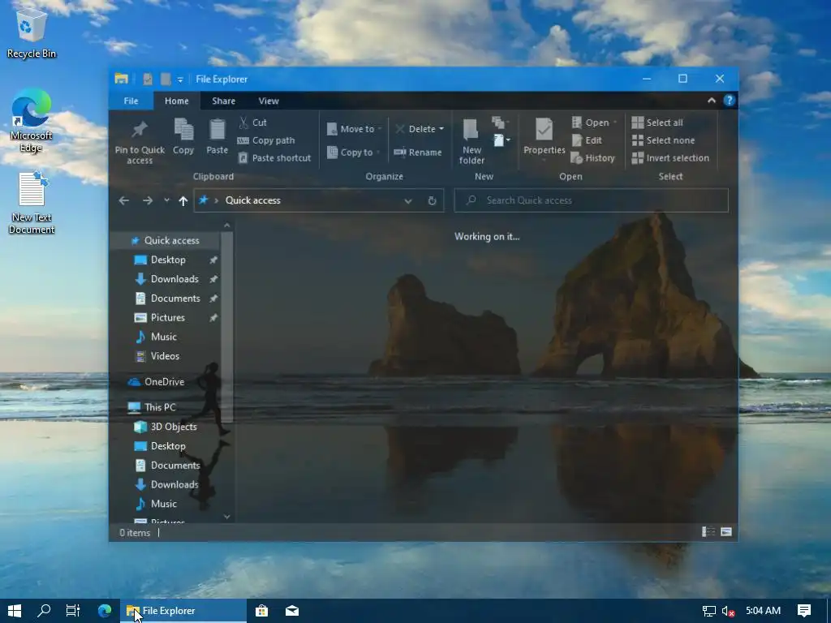Click File Explorer taskbar button
Screen dimensions: 831x623
pyautogui.click(x=184, y=611)
